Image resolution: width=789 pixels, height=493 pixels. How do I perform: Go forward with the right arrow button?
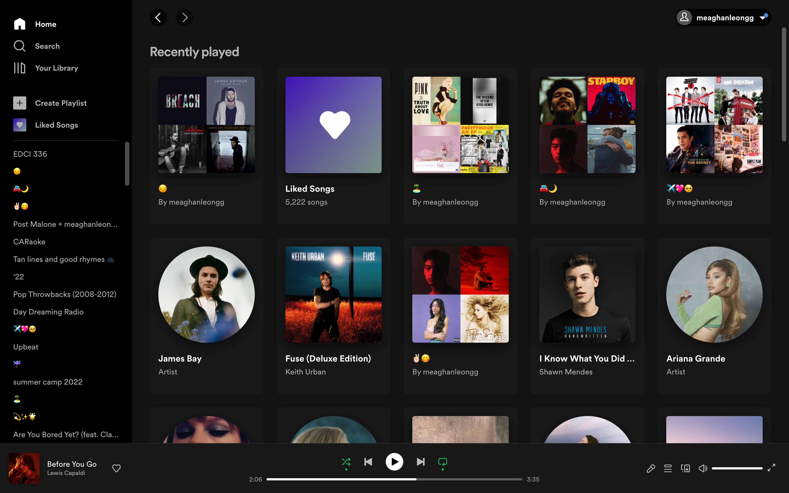point(185,18)
